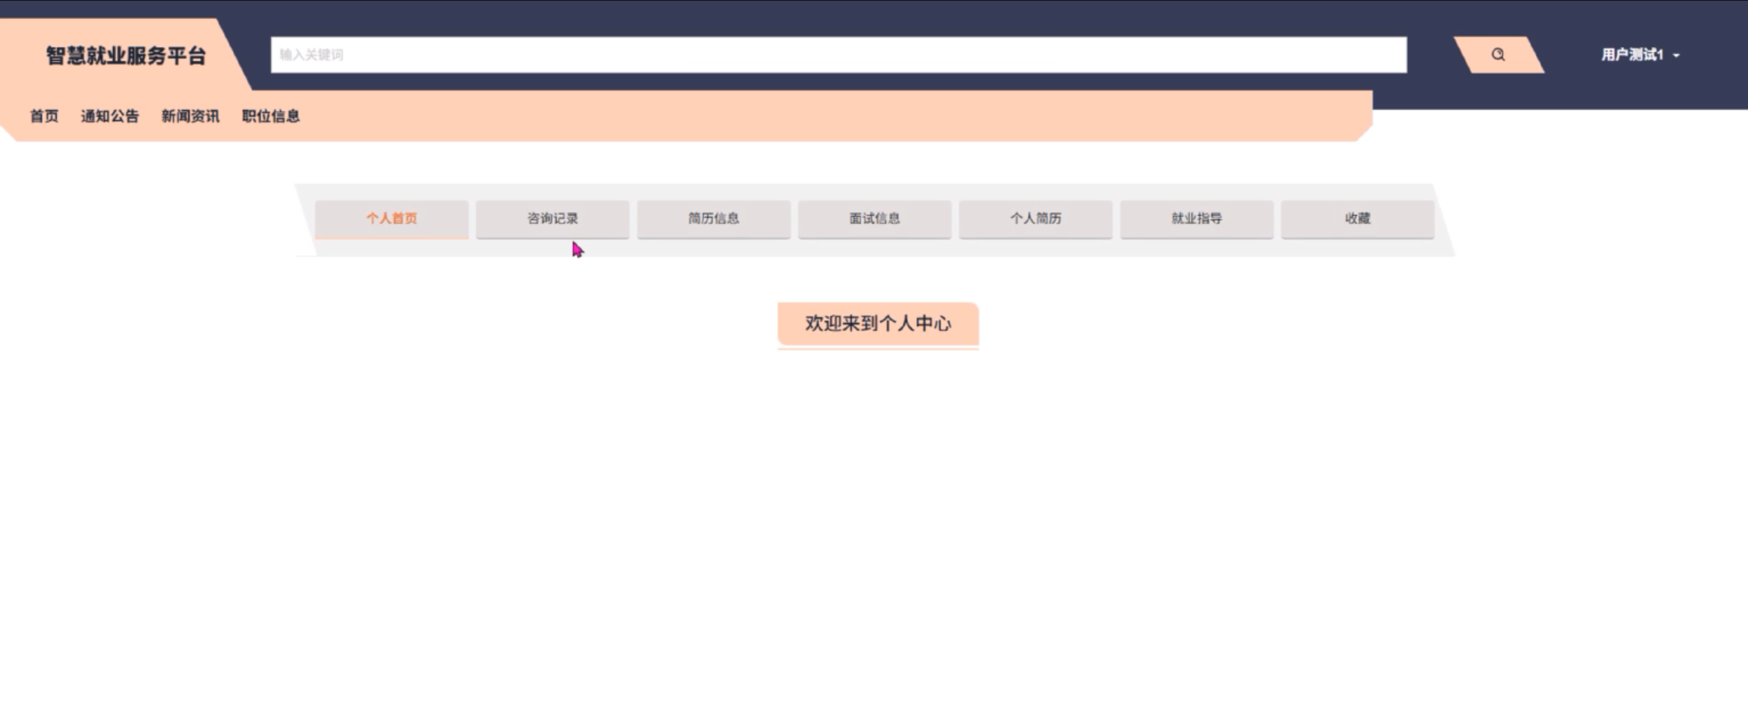This screenshot has height=706, width=1748.
Task: Open 新闻资讯 from the nav bar
Action: pyautogui.click(x=190, y=116)
